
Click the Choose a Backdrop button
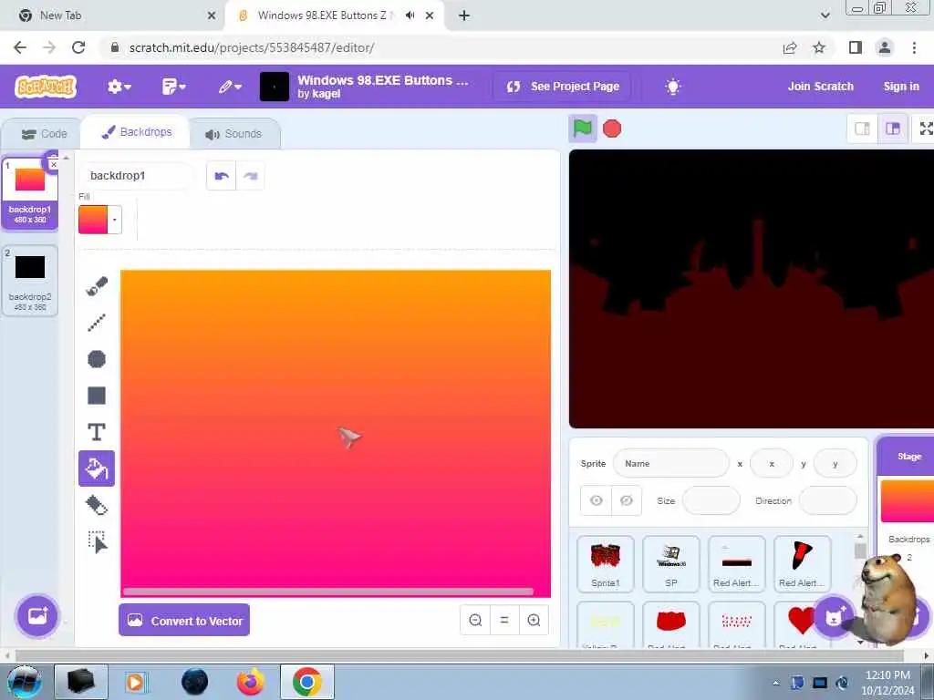pos(37,615)
